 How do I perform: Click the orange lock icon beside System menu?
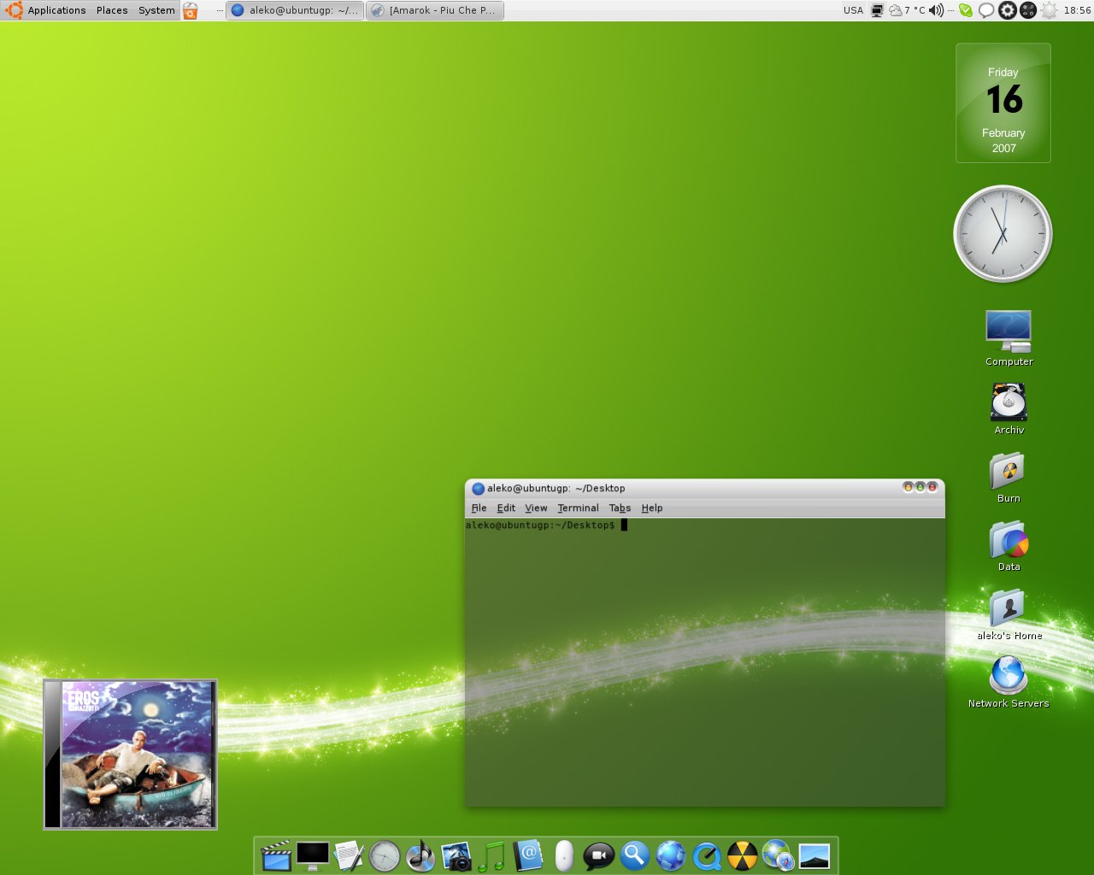point(191,10)
